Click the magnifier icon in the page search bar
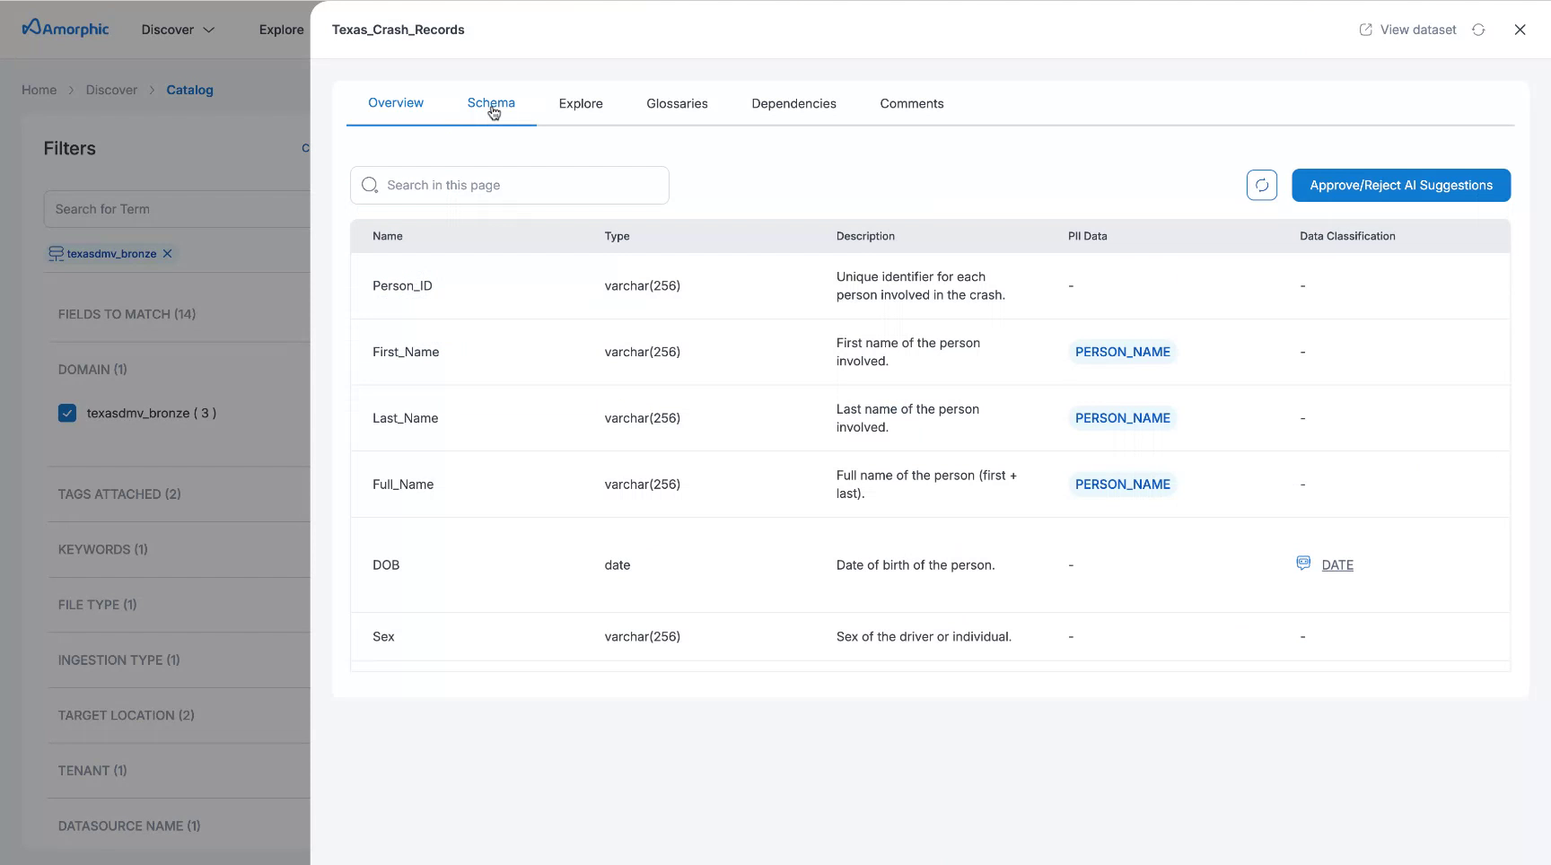1551x865 pixels. (x=369, y=185)
